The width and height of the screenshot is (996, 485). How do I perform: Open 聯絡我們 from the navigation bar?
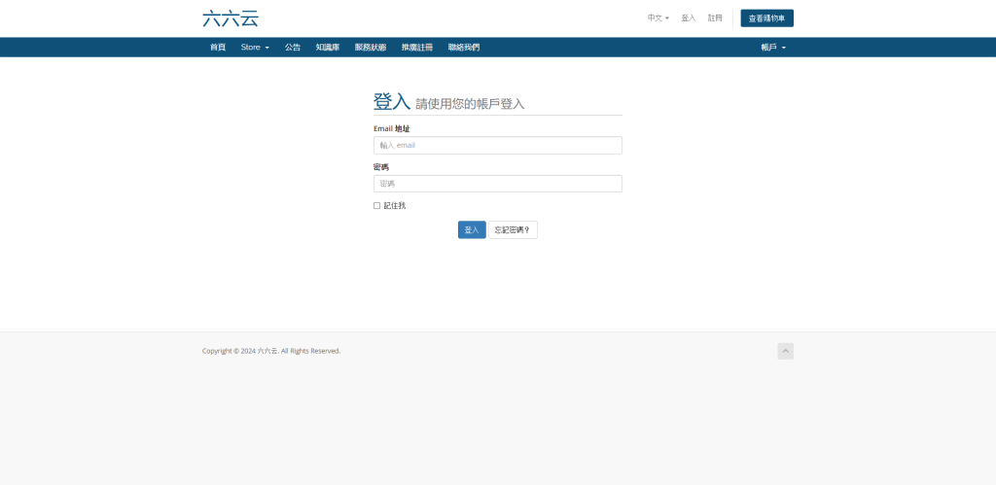point(464,47)
